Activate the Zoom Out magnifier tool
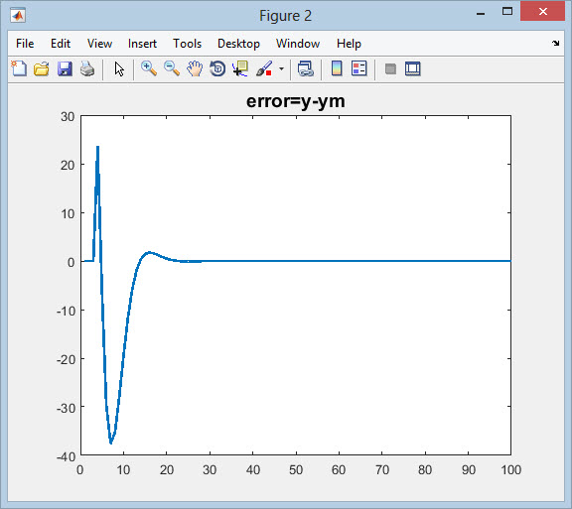The image size is (572, 509). point(172,68)
